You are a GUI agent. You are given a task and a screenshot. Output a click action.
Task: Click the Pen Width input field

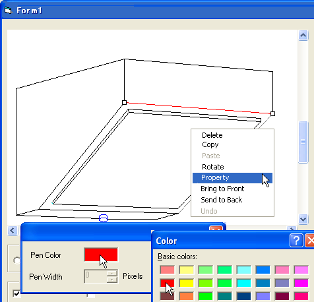96,276
